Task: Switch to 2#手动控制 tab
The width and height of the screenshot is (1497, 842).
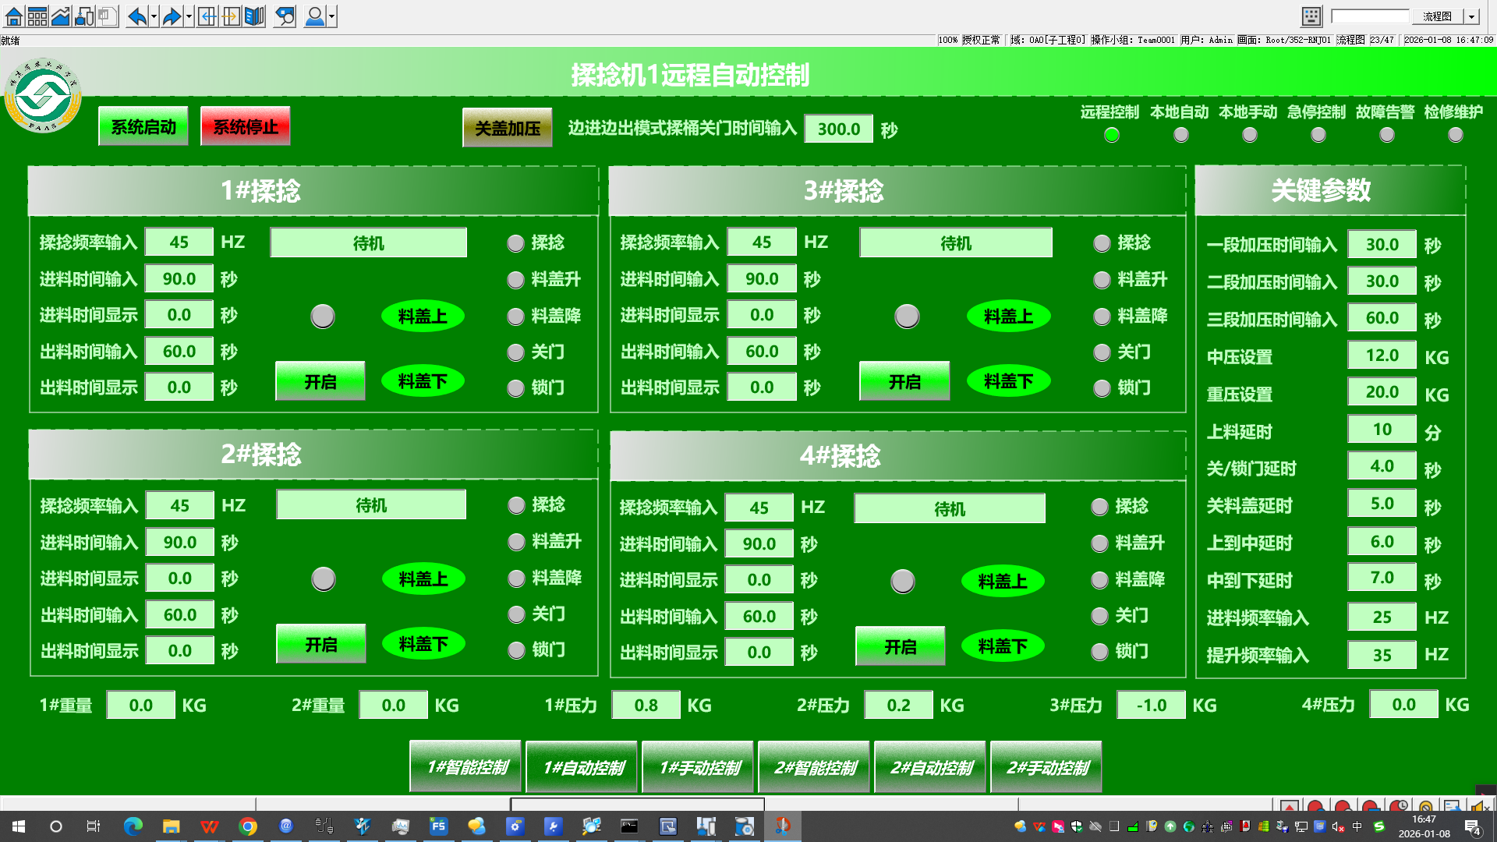Action: pos(1046,767)
